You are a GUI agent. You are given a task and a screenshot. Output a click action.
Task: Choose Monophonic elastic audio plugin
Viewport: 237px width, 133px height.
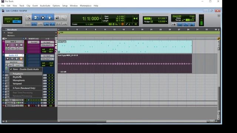[x=26, y=81]
